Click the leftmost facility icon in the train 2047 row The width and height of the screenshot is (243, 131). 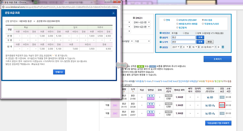(207, 113)
